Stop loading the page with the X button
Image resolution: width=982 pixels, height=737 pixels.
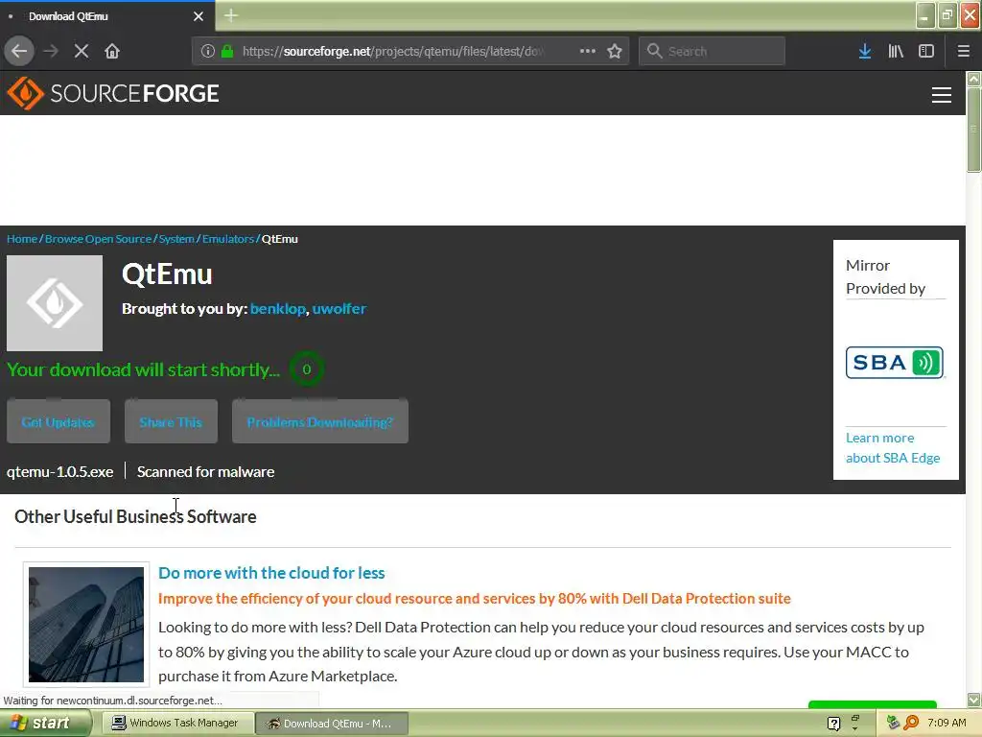pos(82,51)
